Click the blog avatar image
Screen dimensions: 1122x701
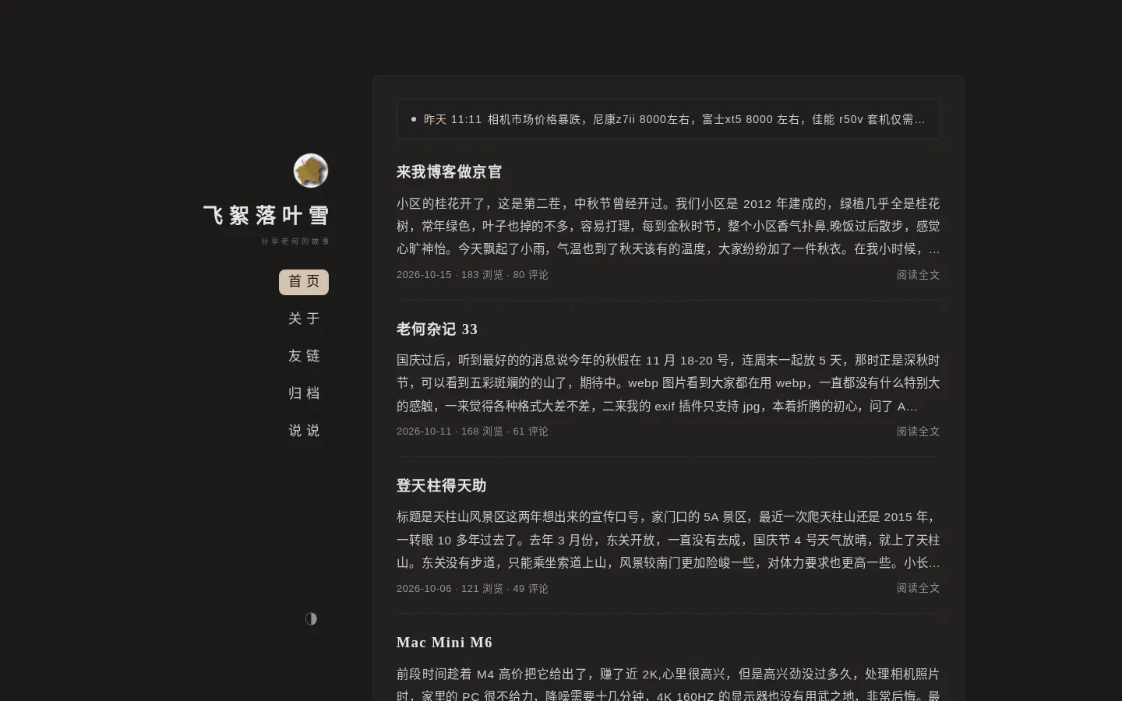(x=311, y=171)
